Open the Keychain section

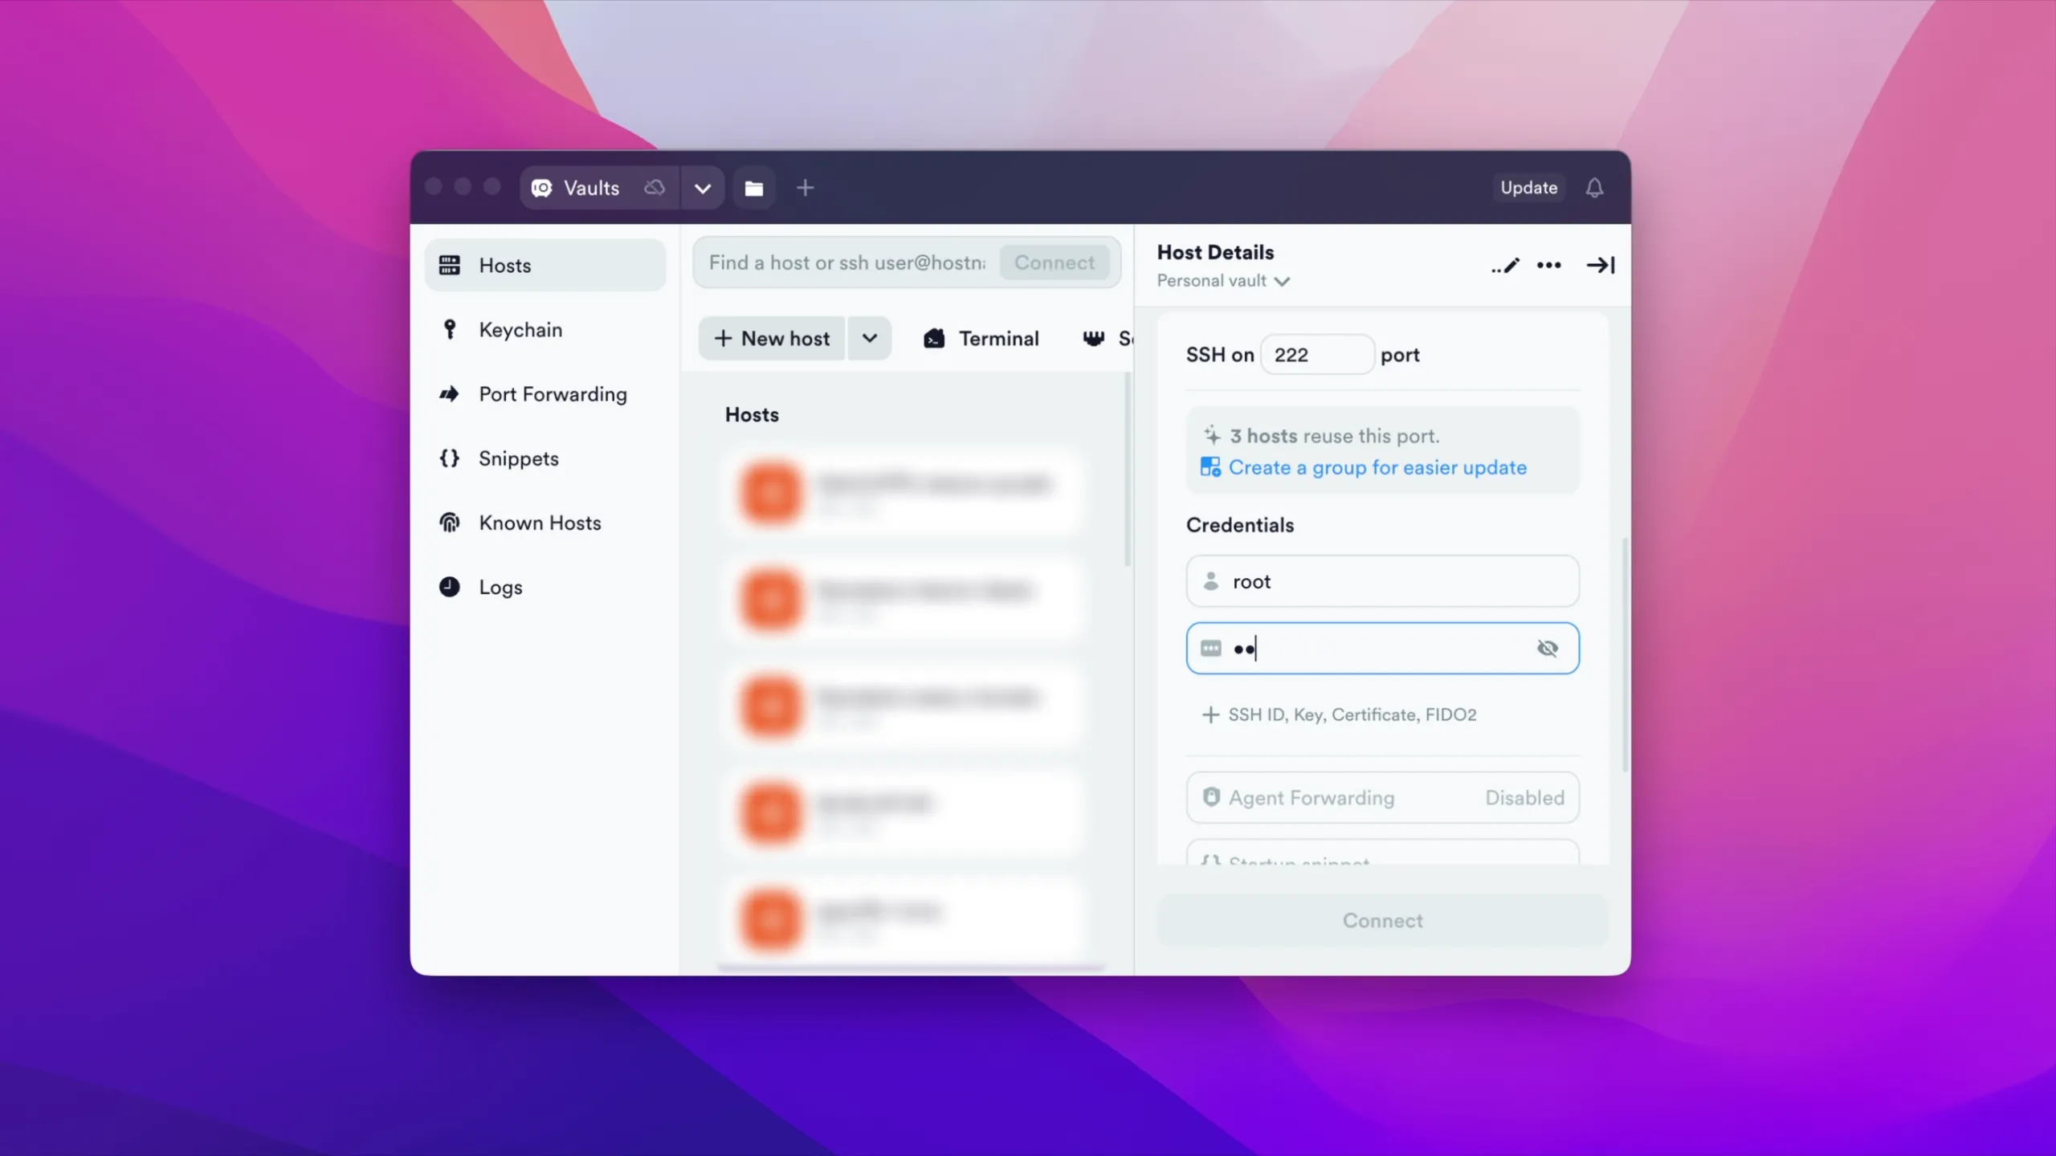(545, 329)
